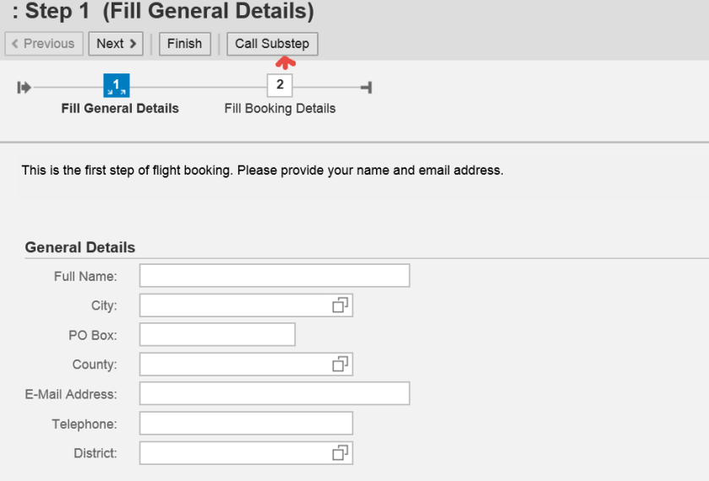Switch to Fill Booking Details step label

point(280,109)
